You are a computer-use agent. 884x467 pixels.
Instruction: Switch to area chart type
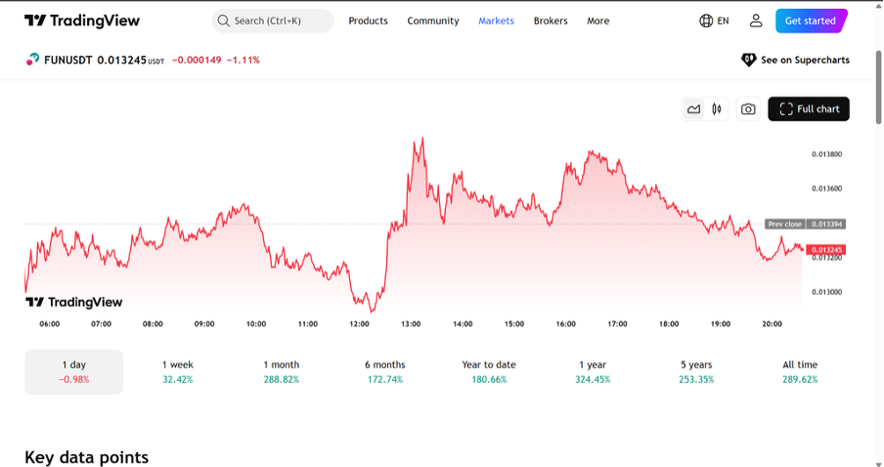693,109
